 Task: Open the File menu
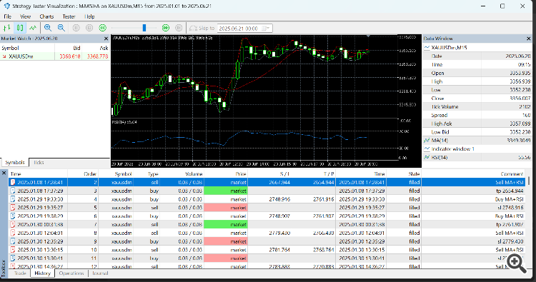pos(8,16)
